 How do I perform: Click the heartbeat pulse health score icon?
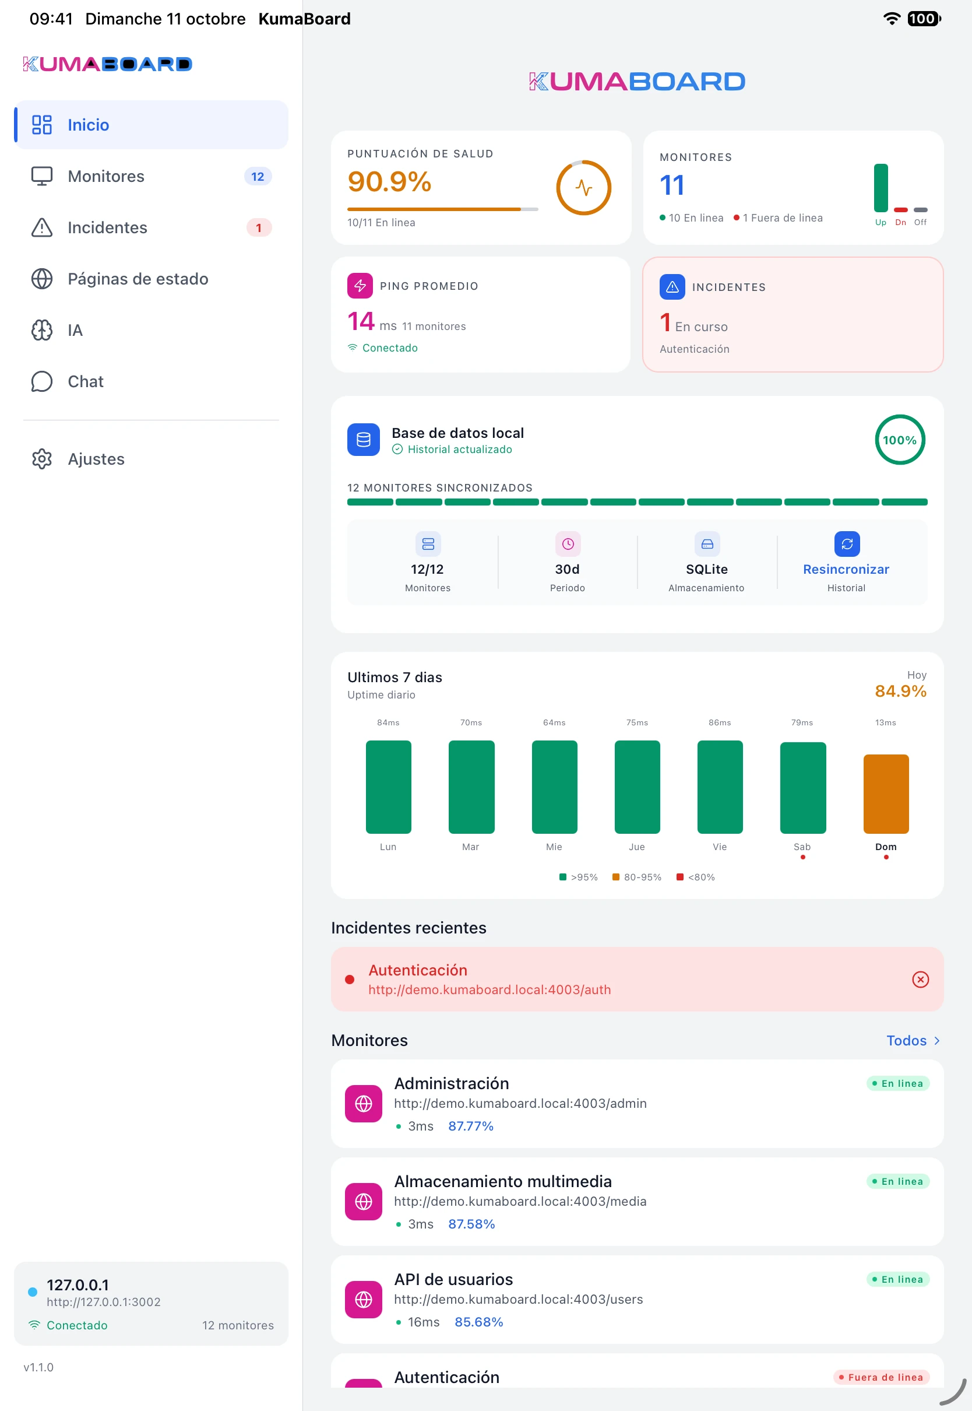click(583, 188)
